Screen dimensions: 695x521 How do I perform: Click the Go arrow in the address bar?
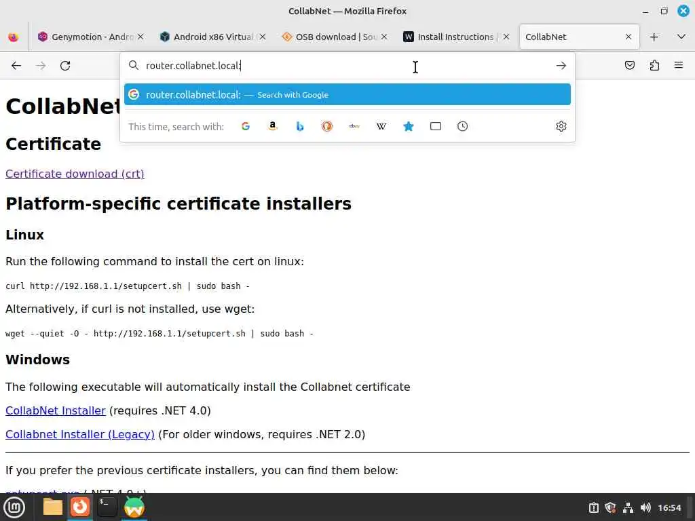561,66
